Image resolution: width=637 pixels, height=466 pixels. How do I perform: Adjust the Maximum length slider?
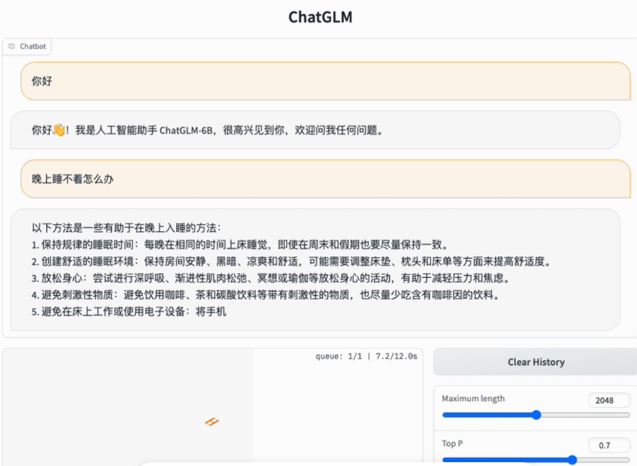536,415
